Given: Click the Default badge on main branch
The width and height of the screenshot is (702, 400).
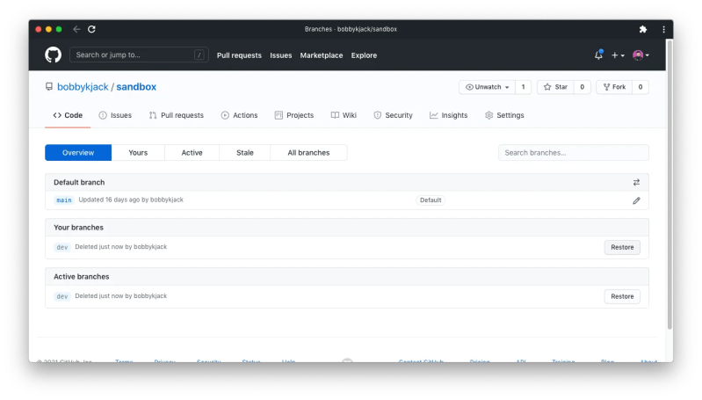Looking at the screenshot, I should click(431, 200).
